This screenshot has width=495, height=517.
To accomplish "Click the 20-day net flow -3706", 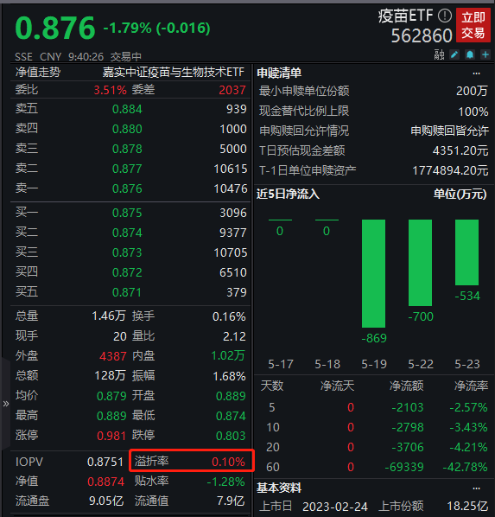I will (x=408, y=447).
